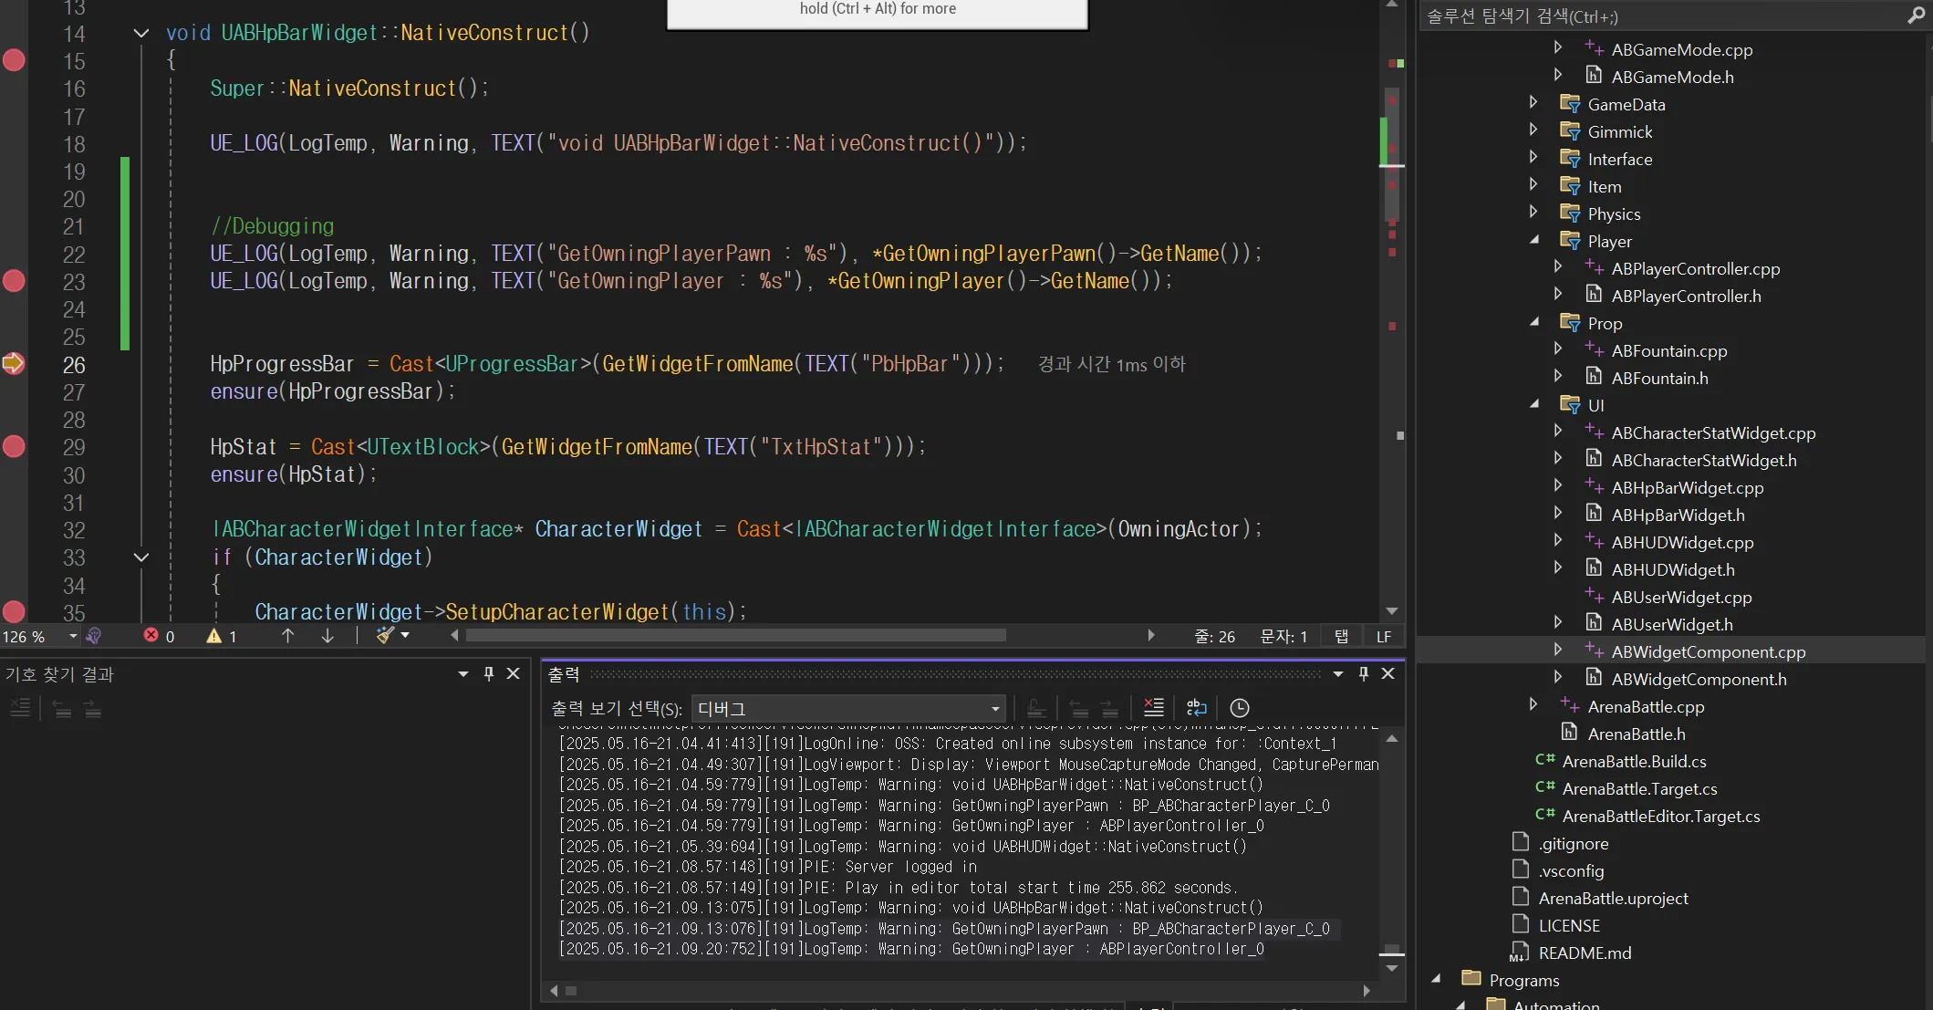
Task: Click the README.md markdown file icon
Action: [x=1520, y=952]
